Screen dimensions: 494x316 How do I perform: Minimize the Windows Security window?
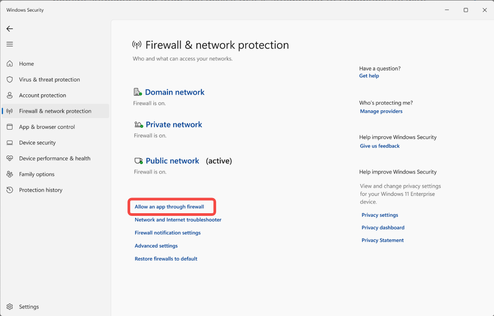coord(447,10)
